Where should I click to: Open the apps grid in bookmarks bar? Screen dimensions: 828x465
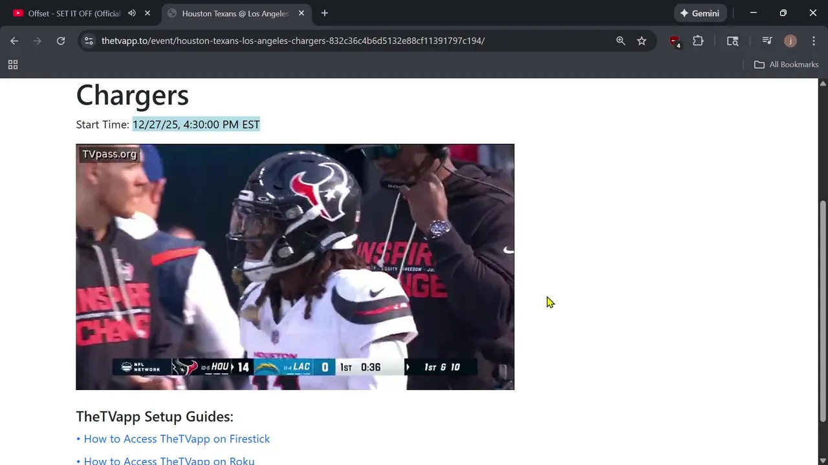[x=13, y=65]
